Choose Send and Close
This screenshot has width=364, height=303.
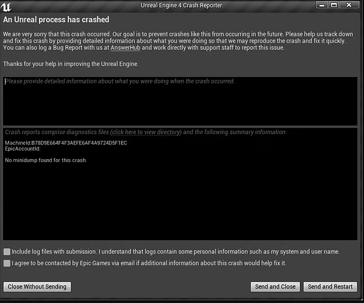[x=276, y=287]
